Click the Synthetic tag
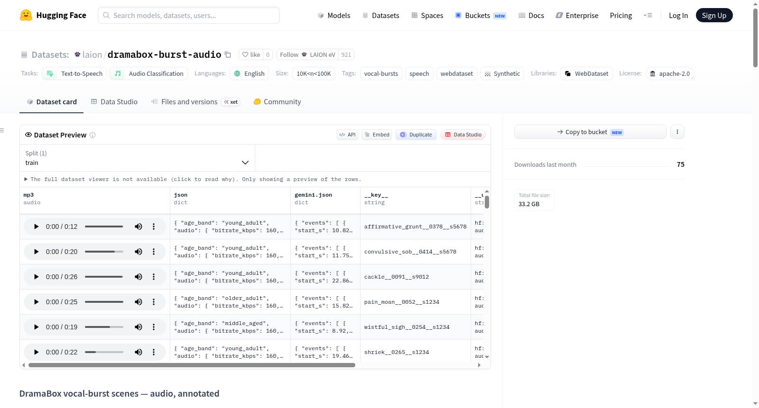The image size is (759, 408). [502, 73]
